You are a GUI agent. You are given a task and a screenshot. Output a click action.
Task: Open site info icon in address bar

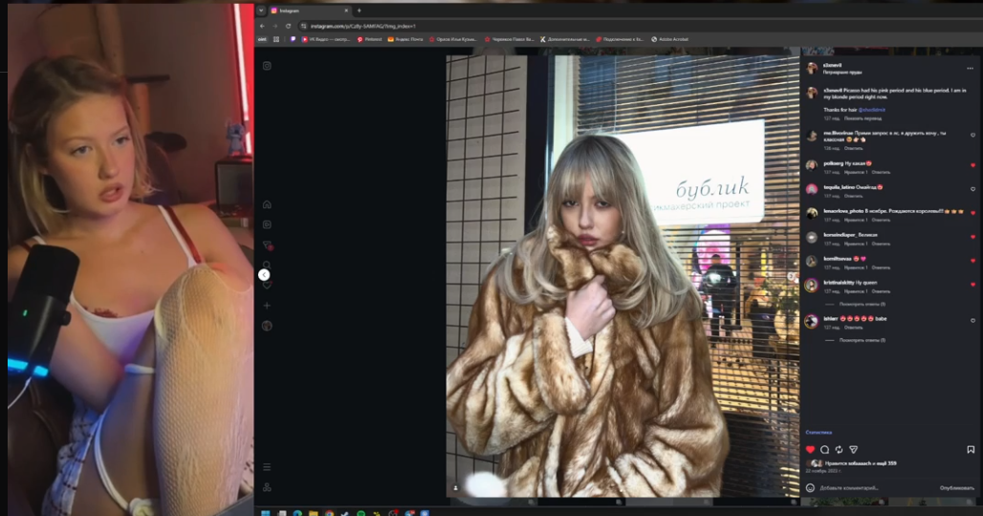click(x=303, y=27)
